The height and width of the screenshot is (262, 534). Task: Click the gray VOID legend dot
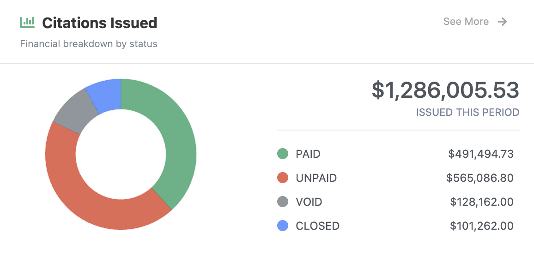click(283, 202)
